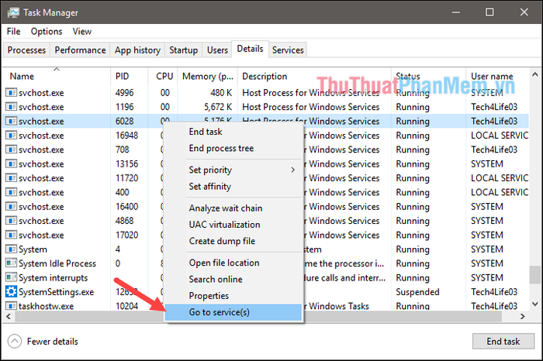Click the Task Manager title bar icon
The height and width of the screenshot is (361, 543).
click(x=13, y=12)
